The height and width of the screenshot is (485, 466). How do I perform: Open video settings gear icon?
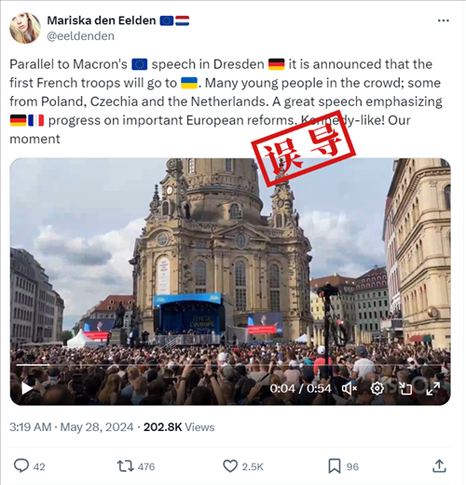(377, 388)
